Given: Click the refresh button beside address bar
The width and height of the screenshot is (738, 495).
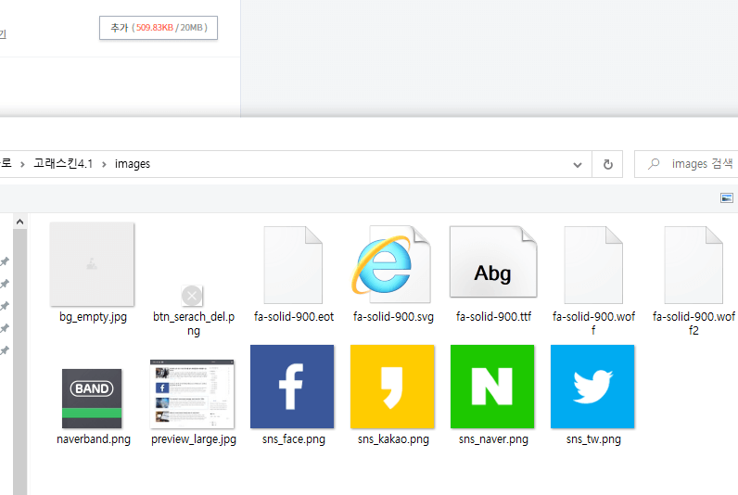Looking at the screenshot, I should (607, 164).
